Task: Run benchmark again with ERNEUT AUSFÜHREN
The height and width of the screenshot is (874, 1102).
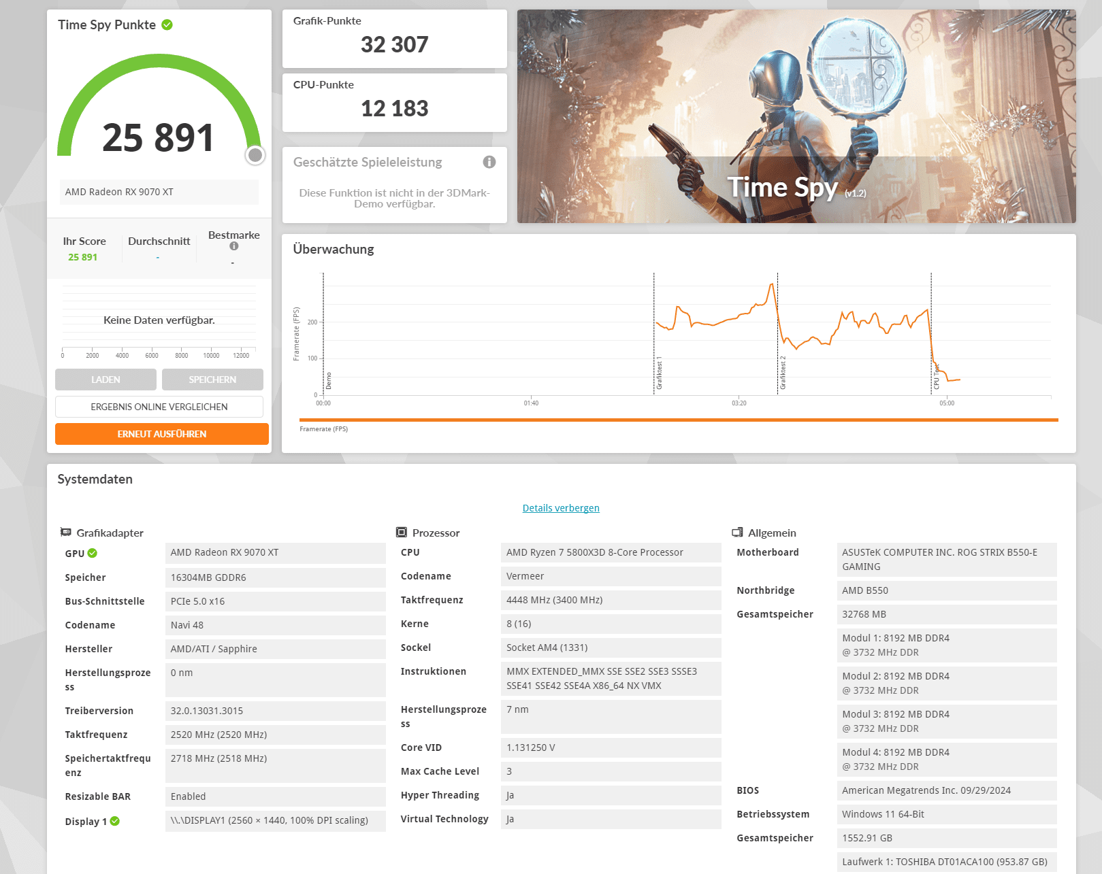Action: (162, 434)
